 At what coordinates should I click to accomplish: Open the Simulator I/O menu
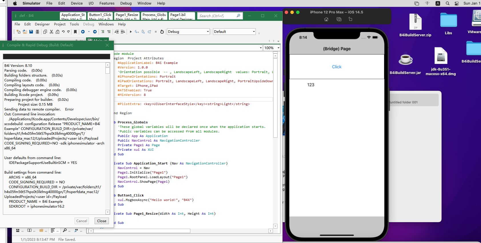tap(91, 3)
